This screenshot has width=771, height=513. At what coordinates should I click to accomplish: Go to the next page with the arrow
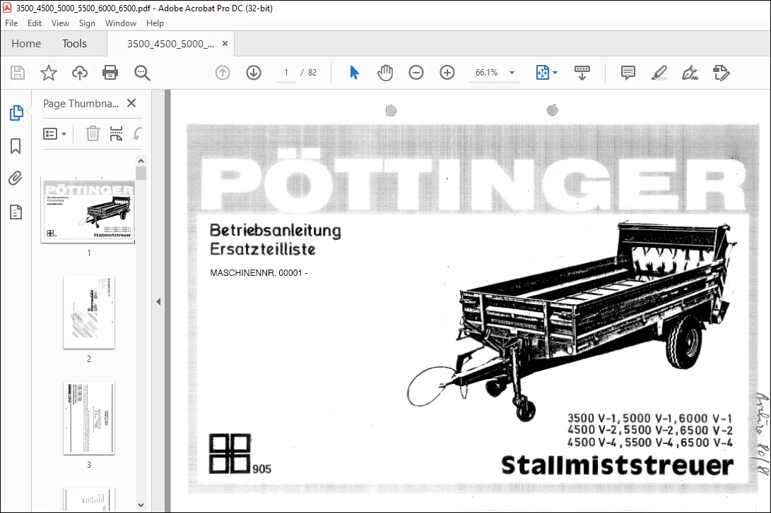(x=254, y=73)
